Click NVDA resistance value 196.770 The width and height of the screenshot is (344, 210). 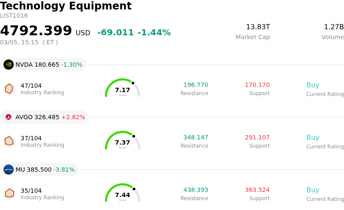point(196,85)
